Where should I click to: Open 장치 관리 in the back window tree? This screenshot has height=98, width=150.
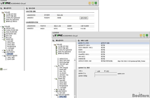coord(10,54)
